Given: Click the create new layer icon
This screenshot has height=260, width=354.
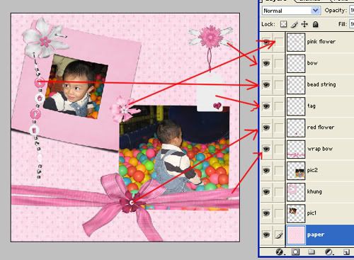Looking at the screenshot, I should 346,252.
